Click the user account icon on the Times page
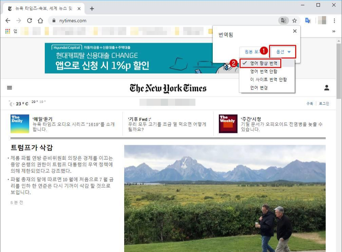Viewport: 342px width, 252px height. click(326, 88)
